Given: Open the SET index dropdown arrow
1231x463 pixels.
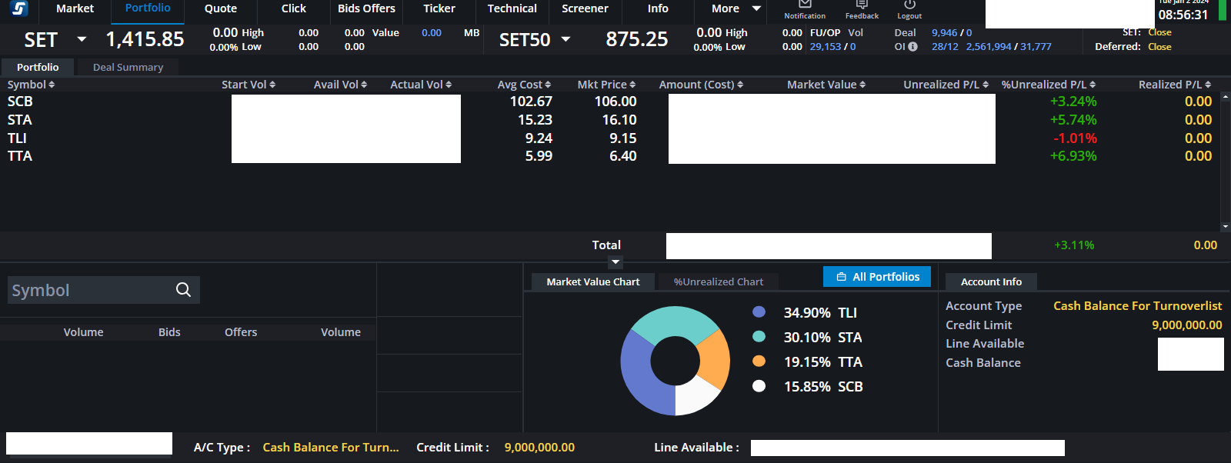Looking at the screenshot, I should tap(82, 39).
